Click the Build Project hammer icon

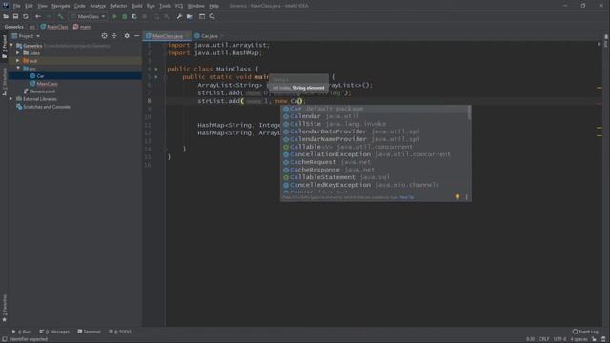click(x=60, y=17)
